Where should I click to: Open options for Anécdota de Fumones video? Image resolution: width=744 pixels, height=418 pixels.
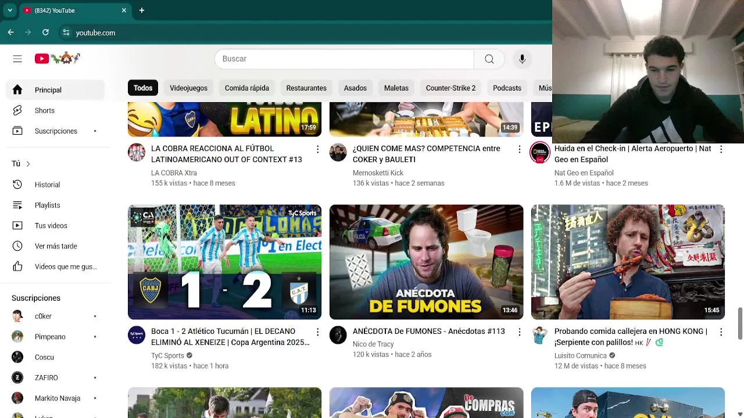point(519,332)
